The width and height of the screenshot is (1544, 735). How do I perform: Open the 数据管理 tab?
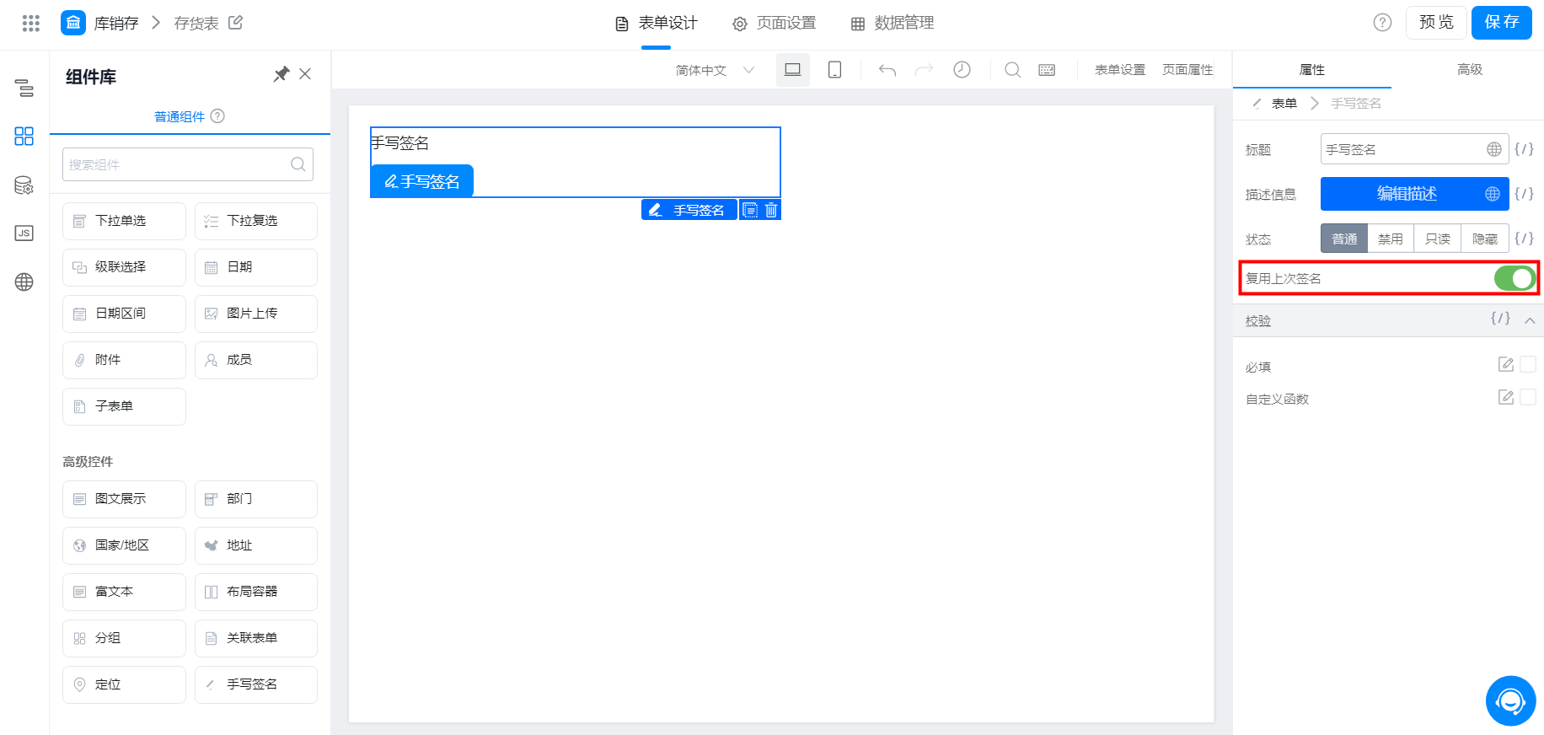[x=893, y=23]
